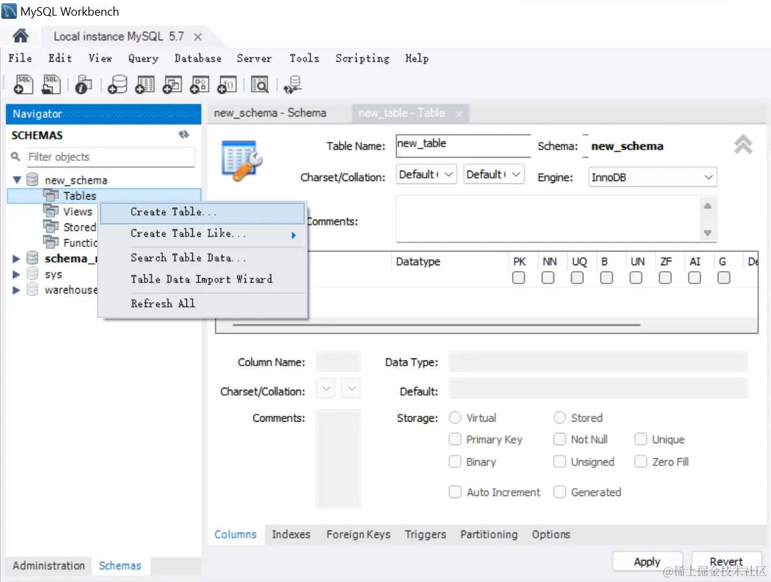Click the column grid horizontal scrollbar

click(437, 325)
